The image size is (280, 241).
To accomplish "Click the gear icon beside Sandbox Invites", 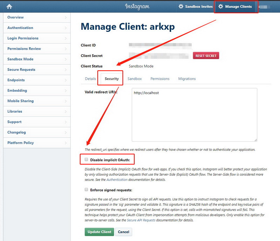I will (x=181, y=7).
